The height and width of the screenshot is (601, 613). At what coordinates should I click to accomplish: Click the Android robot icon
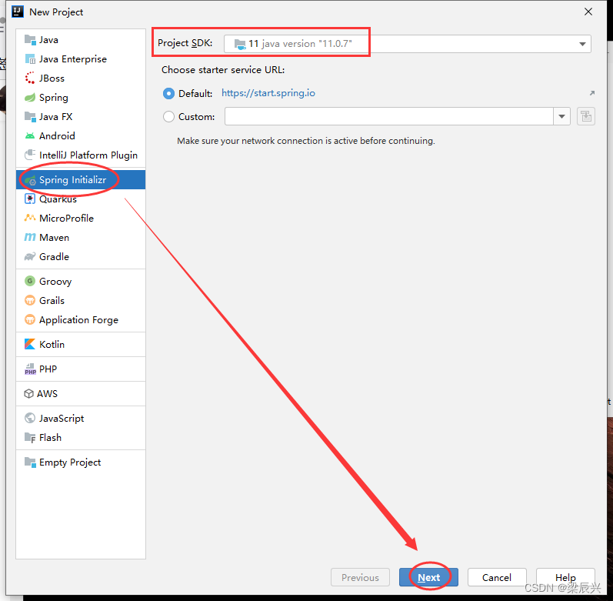[x=30, y=135]
